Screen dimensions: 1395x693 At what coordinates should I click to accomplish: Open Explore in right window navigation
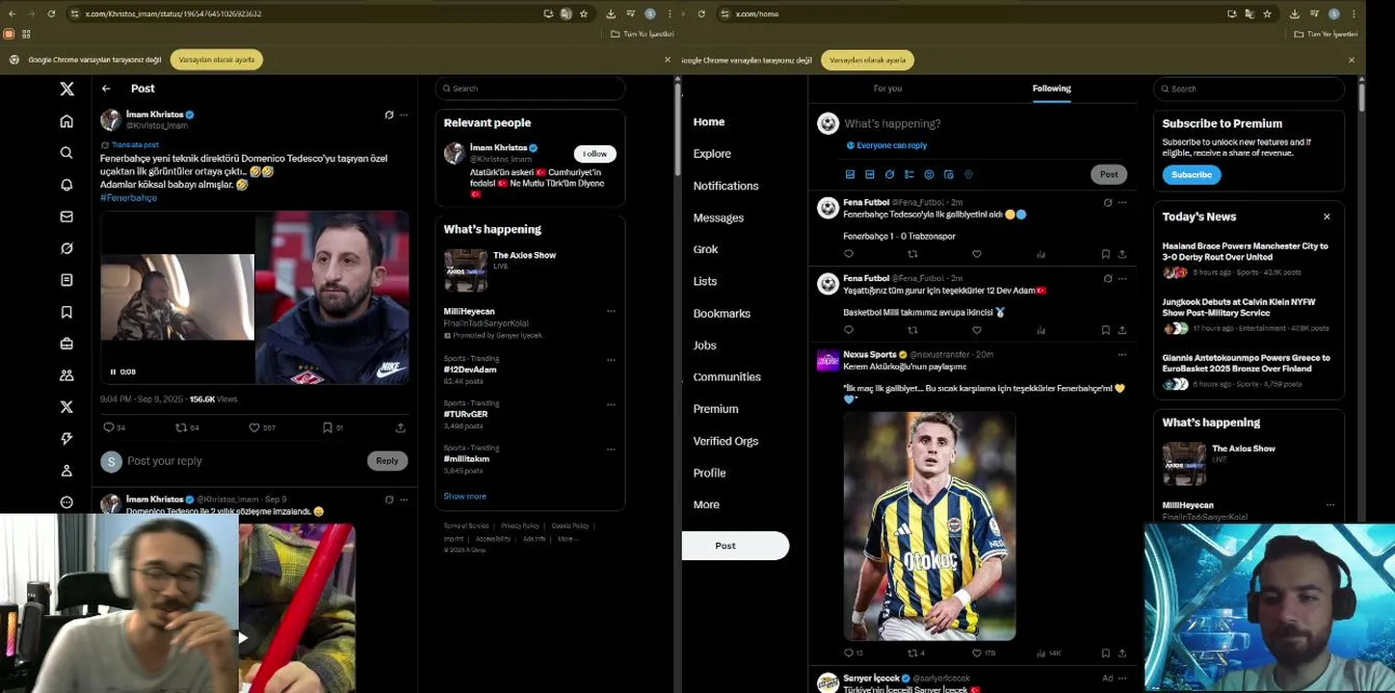click(712, 154)
